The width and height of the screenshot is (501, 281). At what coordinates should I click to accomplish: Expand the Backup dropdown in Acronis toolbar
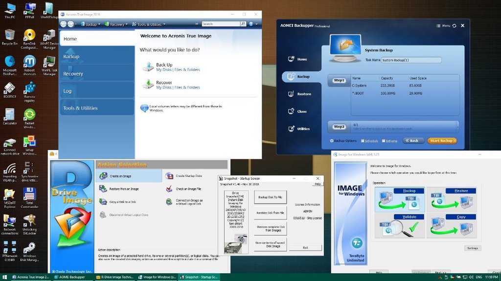pyautogui.click(x=91, y=24)
